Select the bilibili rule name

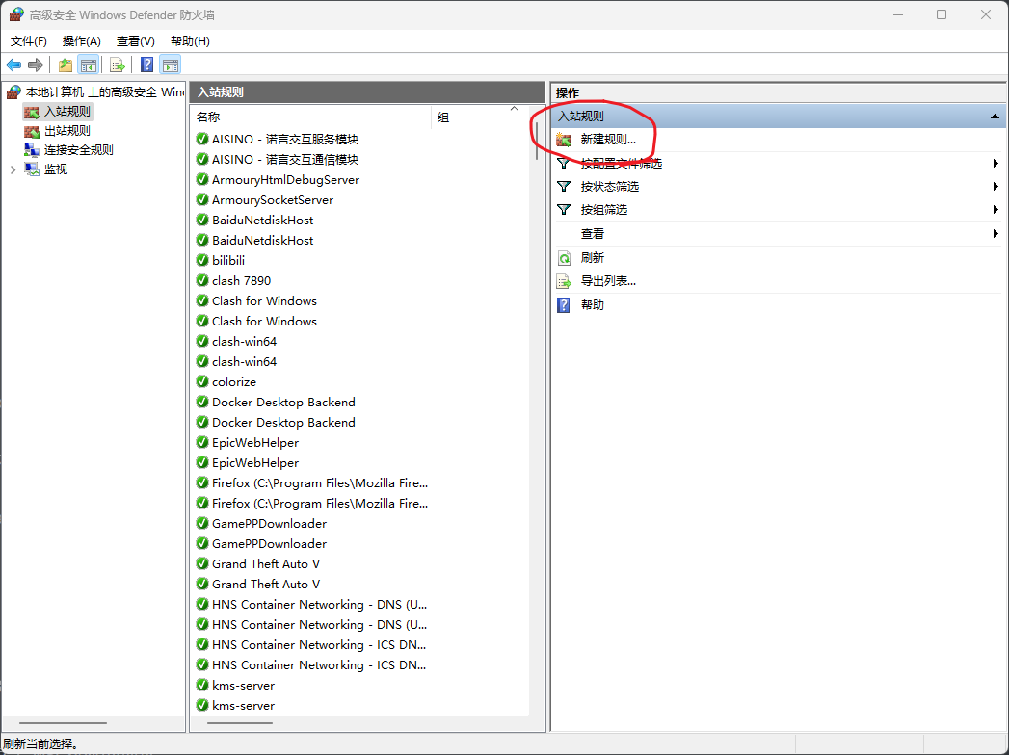click(x=228, y=260)
